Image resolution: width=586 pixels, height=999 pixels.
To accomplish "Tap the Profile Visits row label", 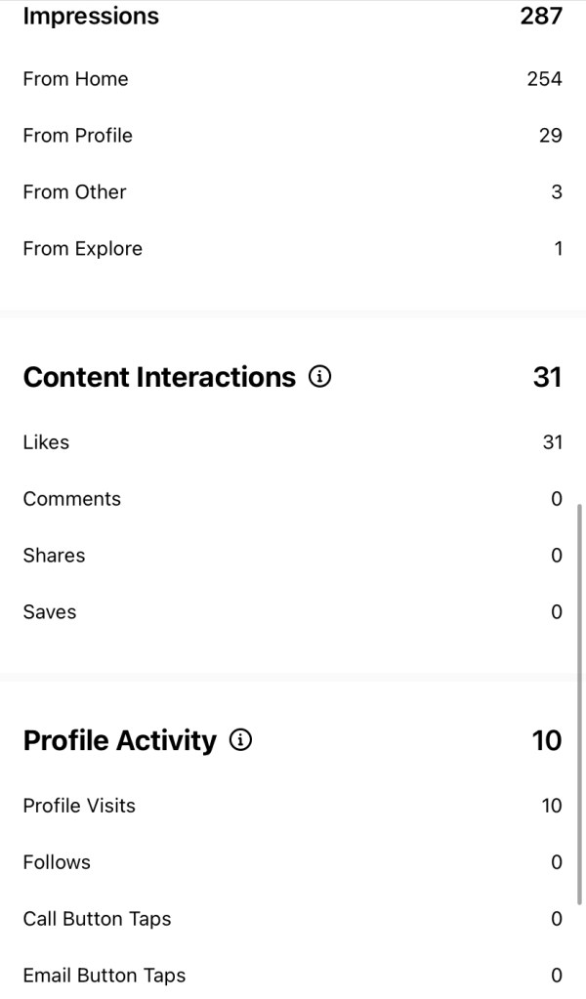I will [x=79, y=806].
